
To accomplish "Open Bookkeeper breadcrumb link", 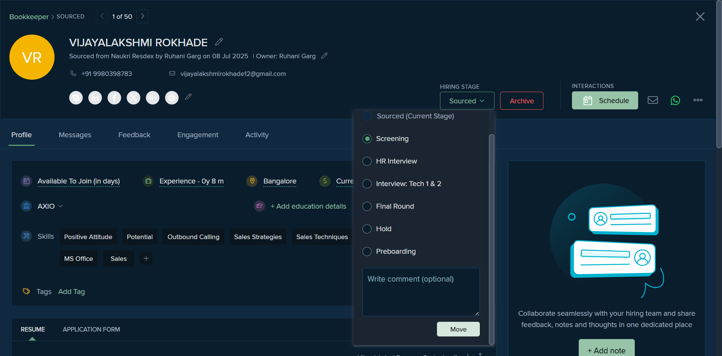I will click(29, 17).
